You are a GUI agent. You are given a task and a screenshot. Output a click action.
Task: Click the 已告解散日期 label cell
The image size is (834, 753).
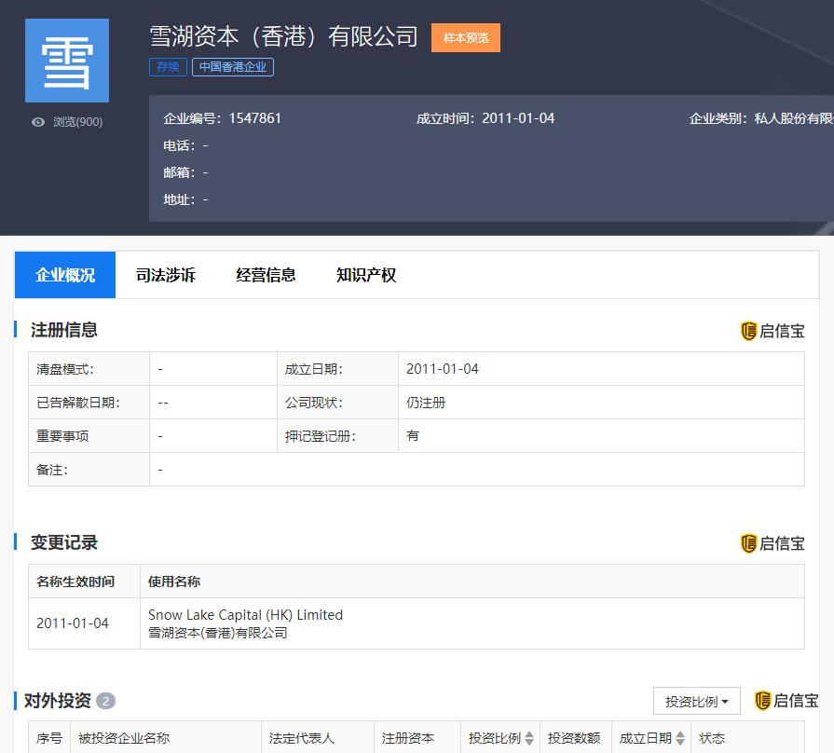coord(89,402)
